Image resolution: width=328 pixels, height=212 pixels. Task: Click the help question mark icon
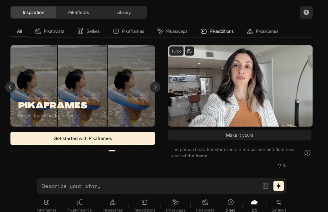click(306, 12)
